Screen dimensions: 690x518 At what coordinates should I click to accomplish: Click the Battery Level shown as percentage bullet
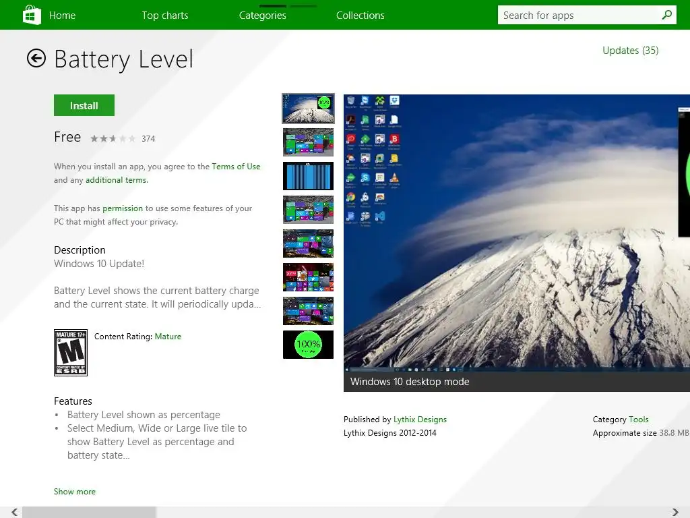click(x=144, y=415)
